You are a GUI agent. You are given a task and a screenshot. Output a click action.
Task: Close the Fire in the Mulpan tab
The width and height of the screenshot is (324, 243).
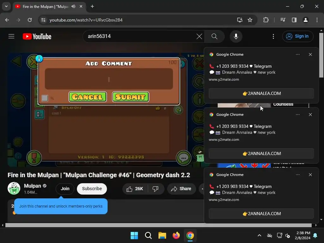81,6
